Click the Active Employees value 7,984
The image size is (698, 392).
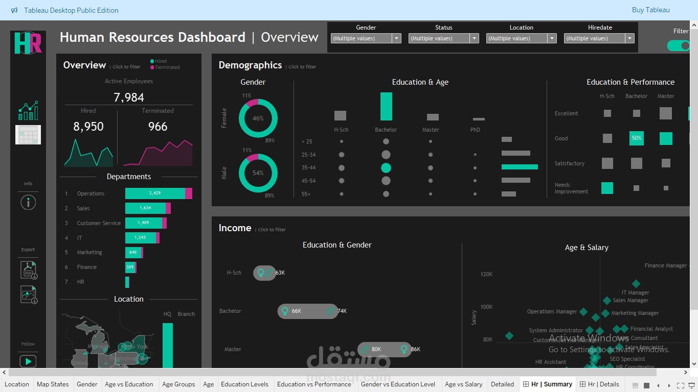pos(129,97)
